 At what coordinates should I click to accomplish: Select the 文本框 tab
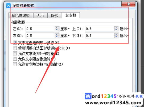[71, 15]
